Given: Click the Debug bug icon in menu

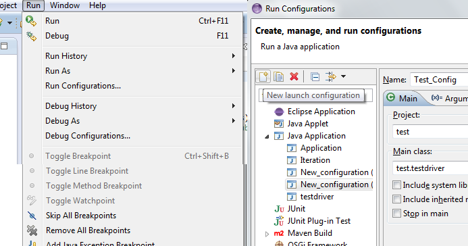Looking at the screenshot, I should (x=31, y=36).
